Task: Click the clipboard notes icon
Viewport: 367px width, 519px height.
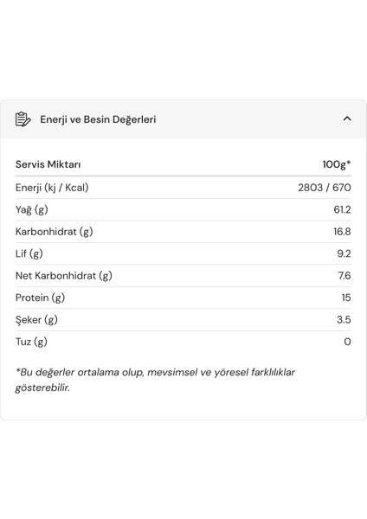Action: (23, 119)
